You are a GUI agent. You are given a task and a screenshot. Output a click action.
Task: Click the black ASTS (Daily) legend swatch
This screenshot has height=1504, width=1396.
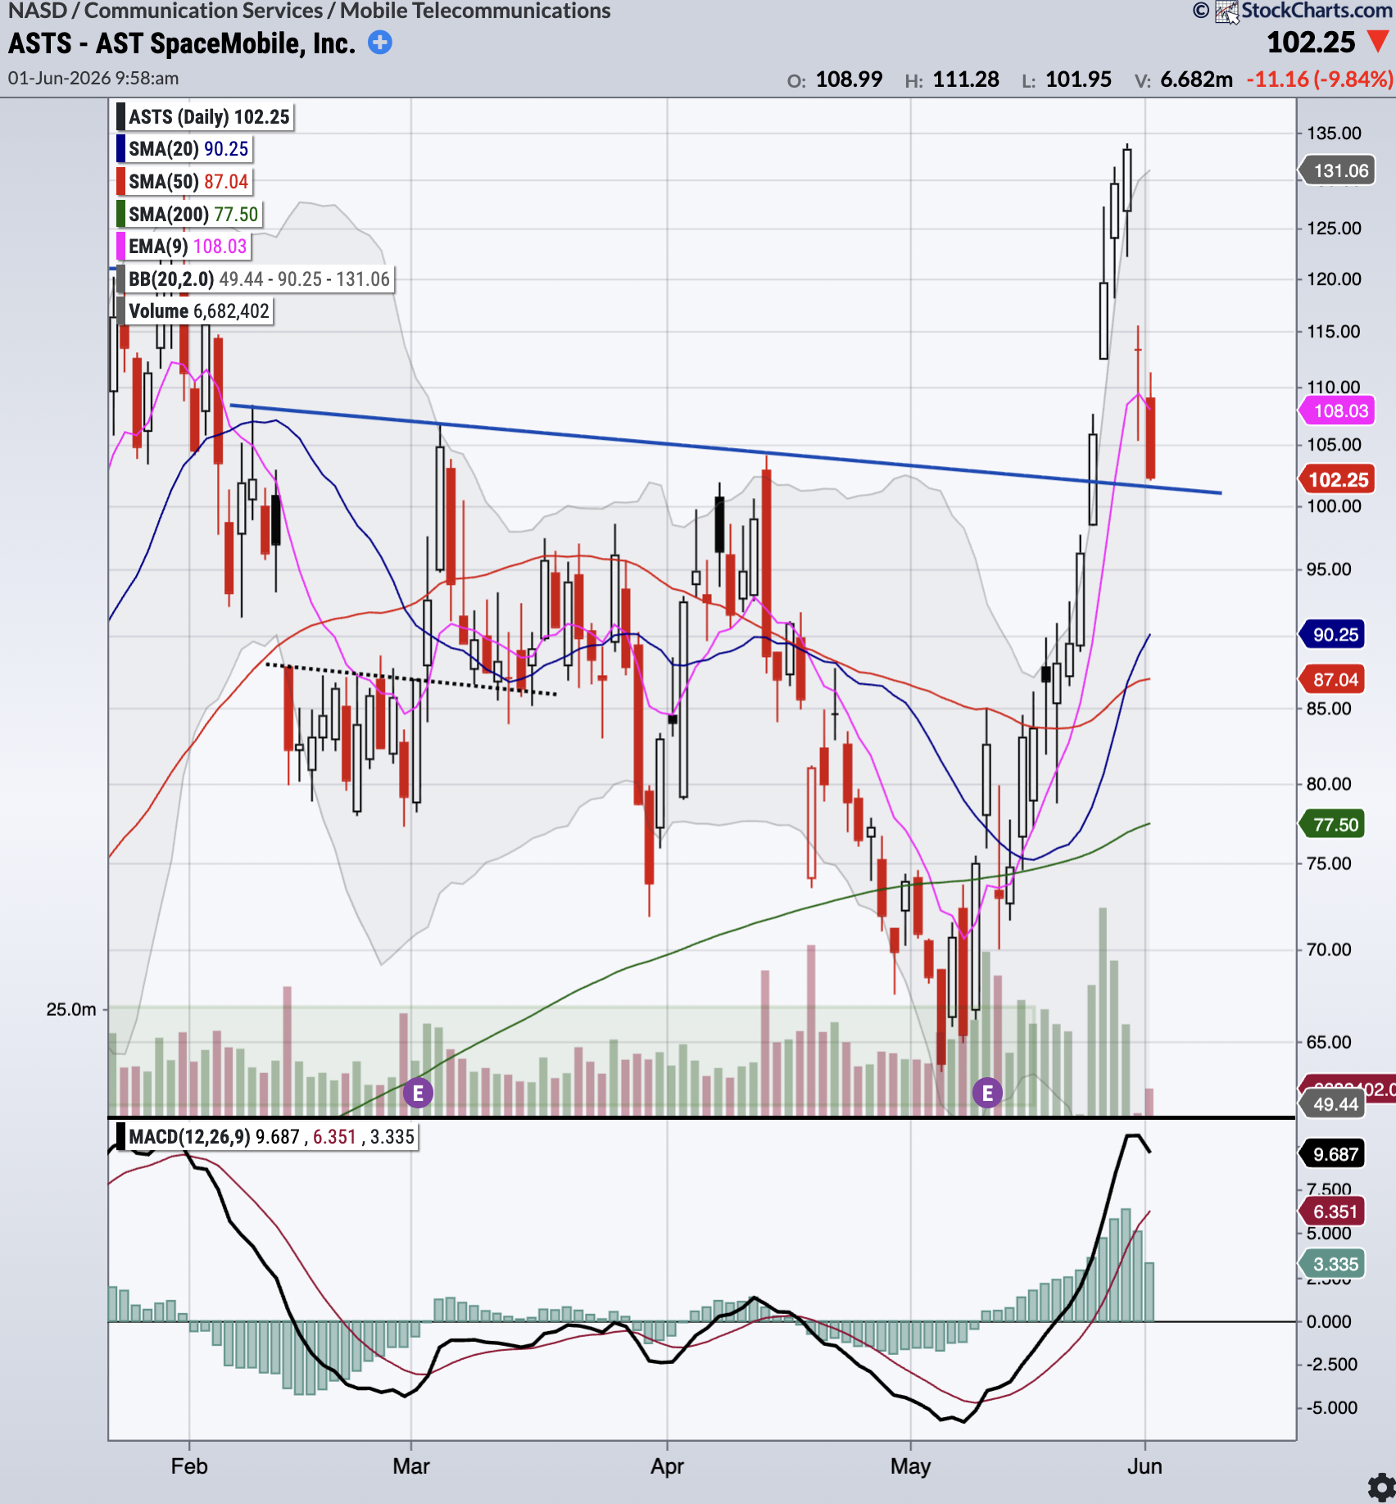point(120,116)
